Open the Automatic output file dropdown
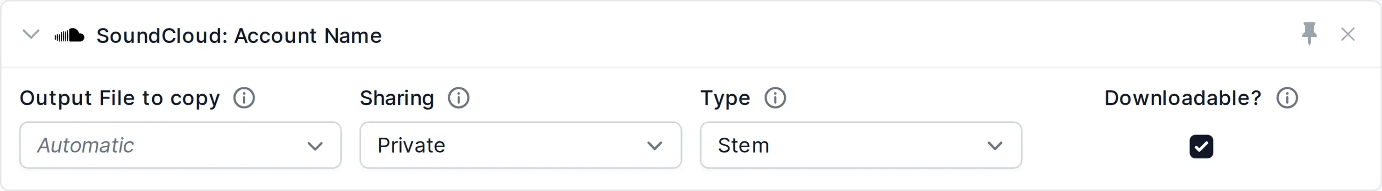Screen dimensions: 1382x191 point(180,145)
